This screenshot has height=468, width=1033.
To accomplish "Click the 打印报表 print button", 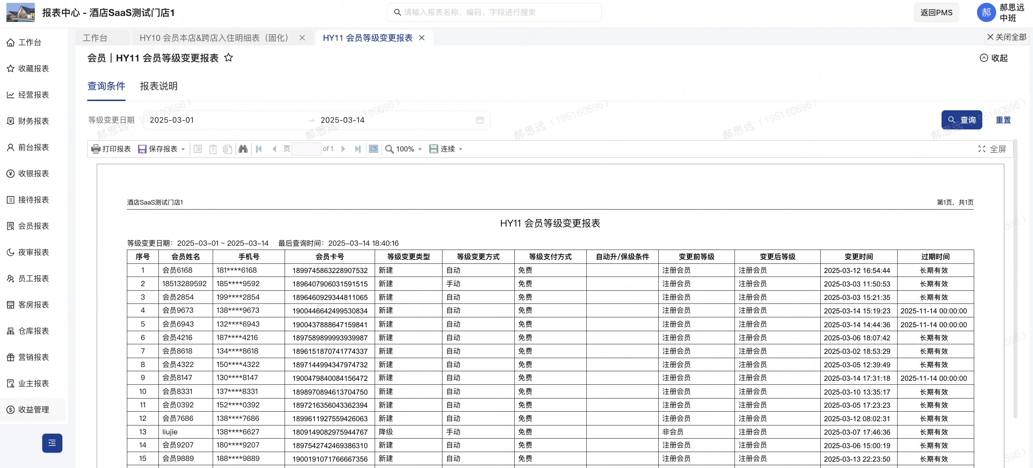I will [x=111, y=149].
